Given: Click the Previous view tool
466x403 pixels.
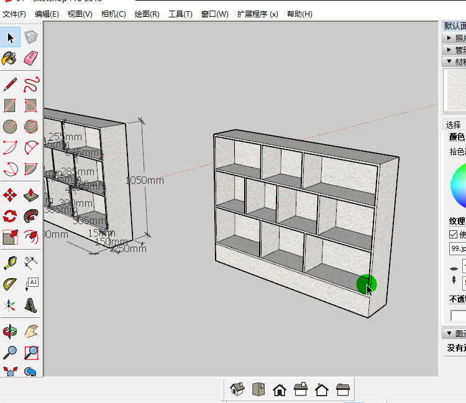Looking at the screenshot, I should click(31, 371).
